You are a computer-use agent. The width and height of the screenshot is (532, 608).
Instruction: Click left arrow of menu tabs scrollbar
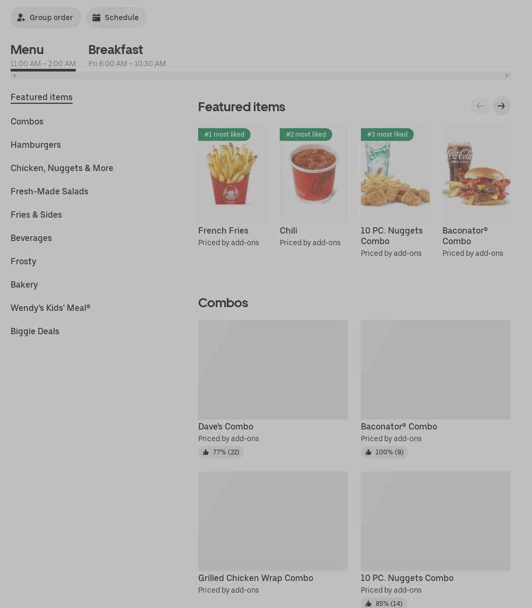(x=14, y=76)
